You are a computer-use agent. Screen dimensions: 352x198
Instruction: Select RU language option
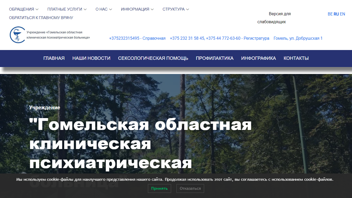click(336, 14)
